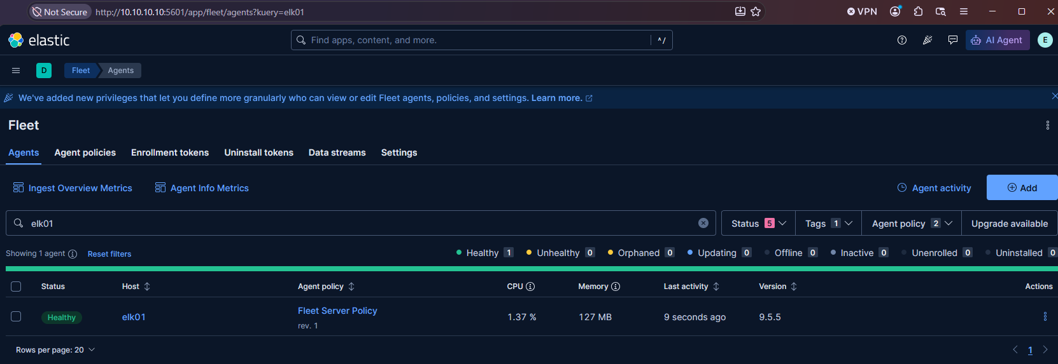Open elk01 host details link

[x=134, y=317]
